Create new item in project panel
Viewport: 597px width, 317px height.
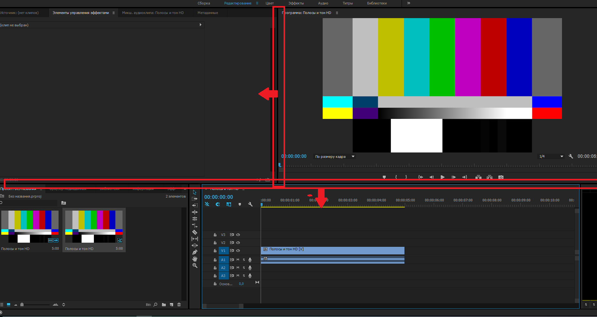pos(171,305)
